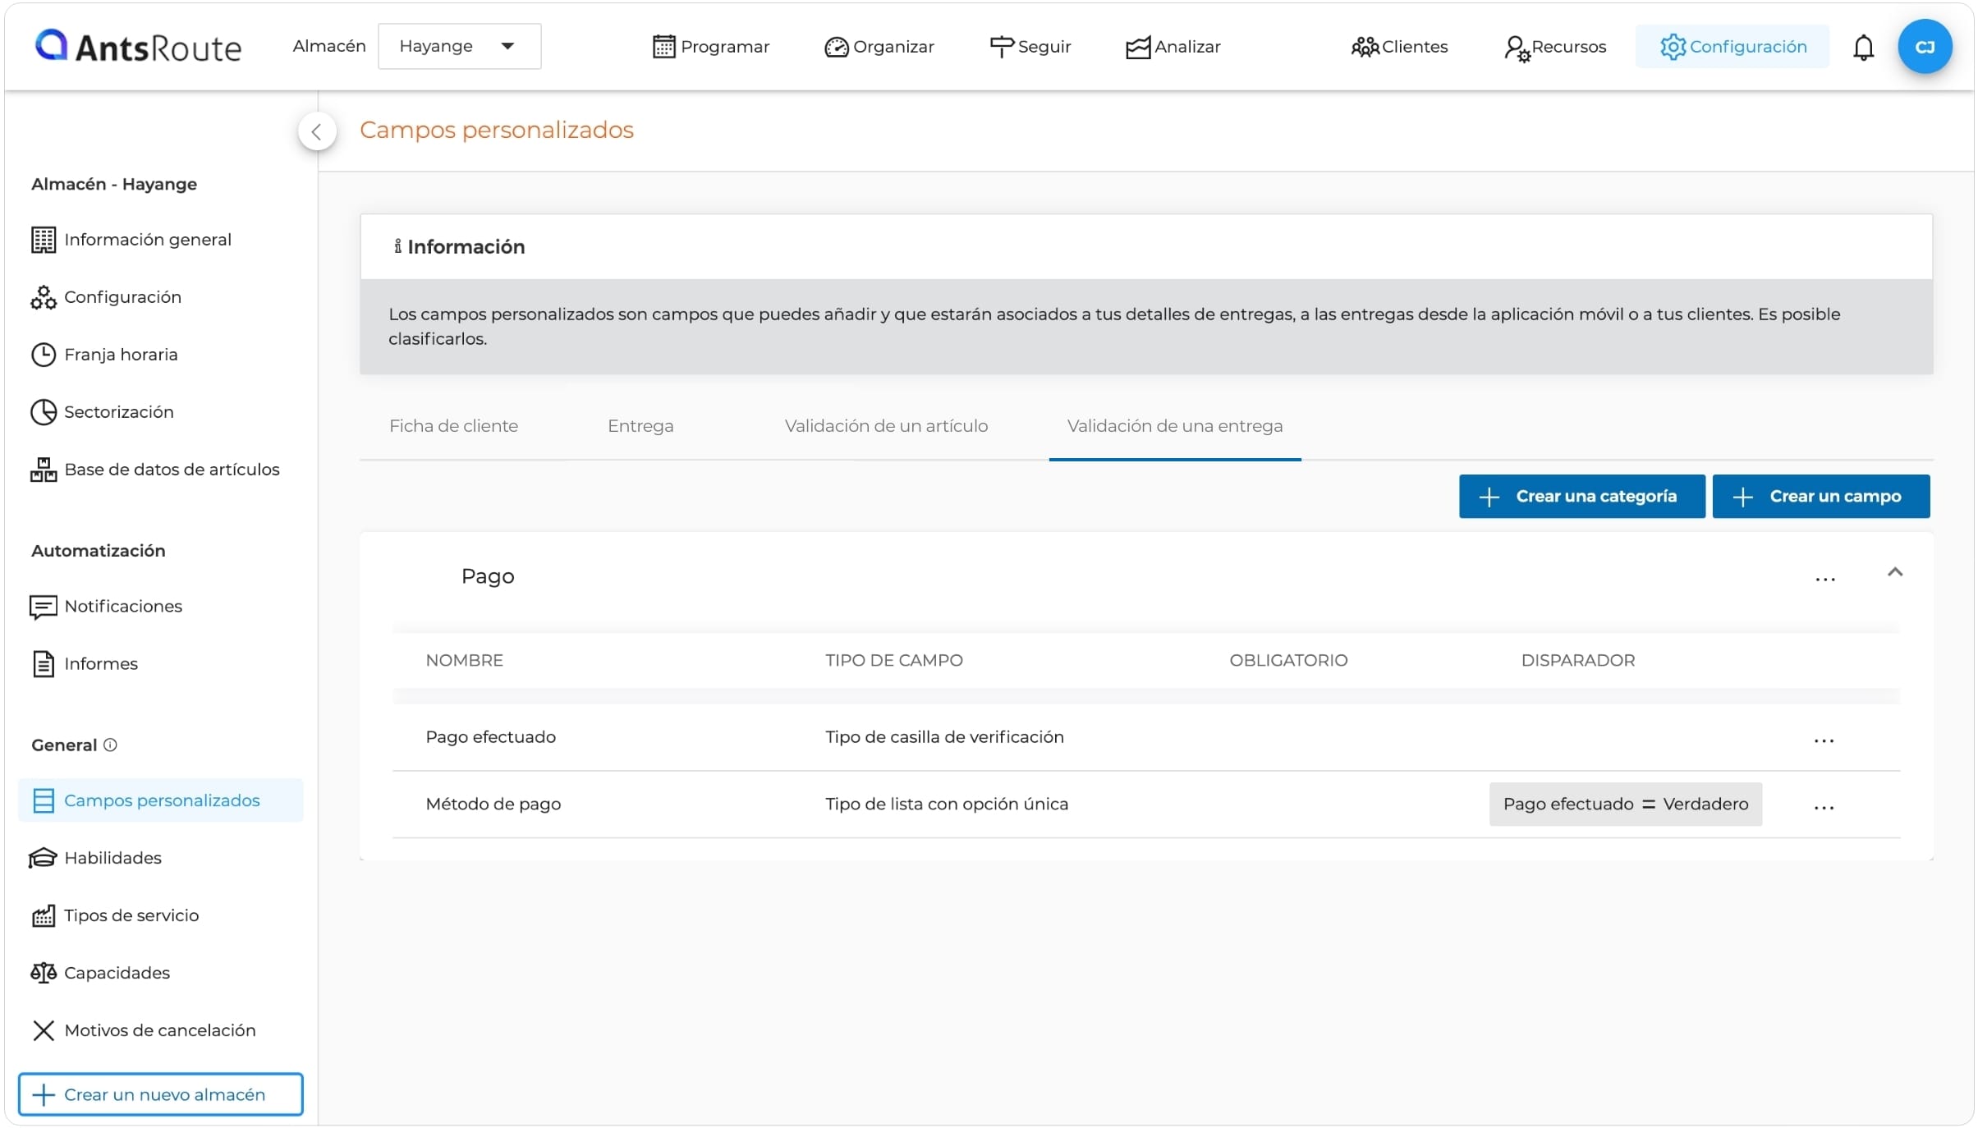Click the Campos personalizados list icon

point(43,800)
